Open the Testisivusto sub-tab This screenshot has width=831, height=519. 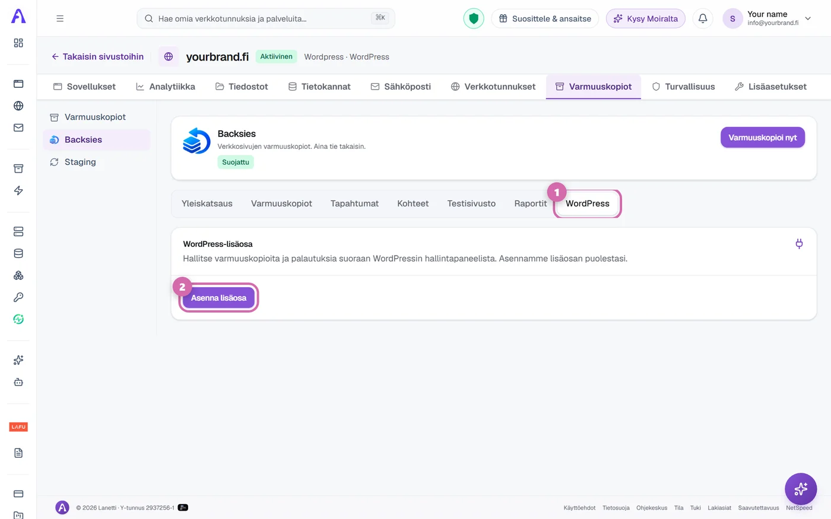(471, 203)
